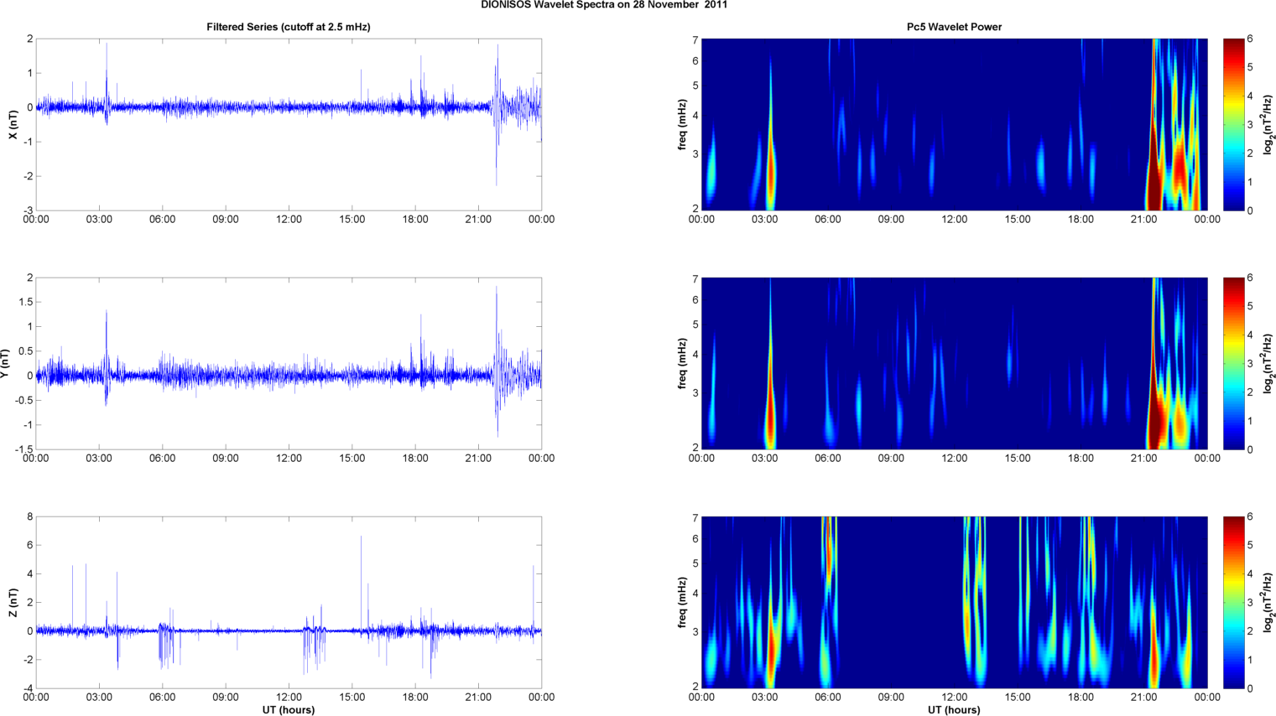Click the colorbar beside the top spectrogram
Viewport: 1276px width, 716px height.
[1233, 124]
